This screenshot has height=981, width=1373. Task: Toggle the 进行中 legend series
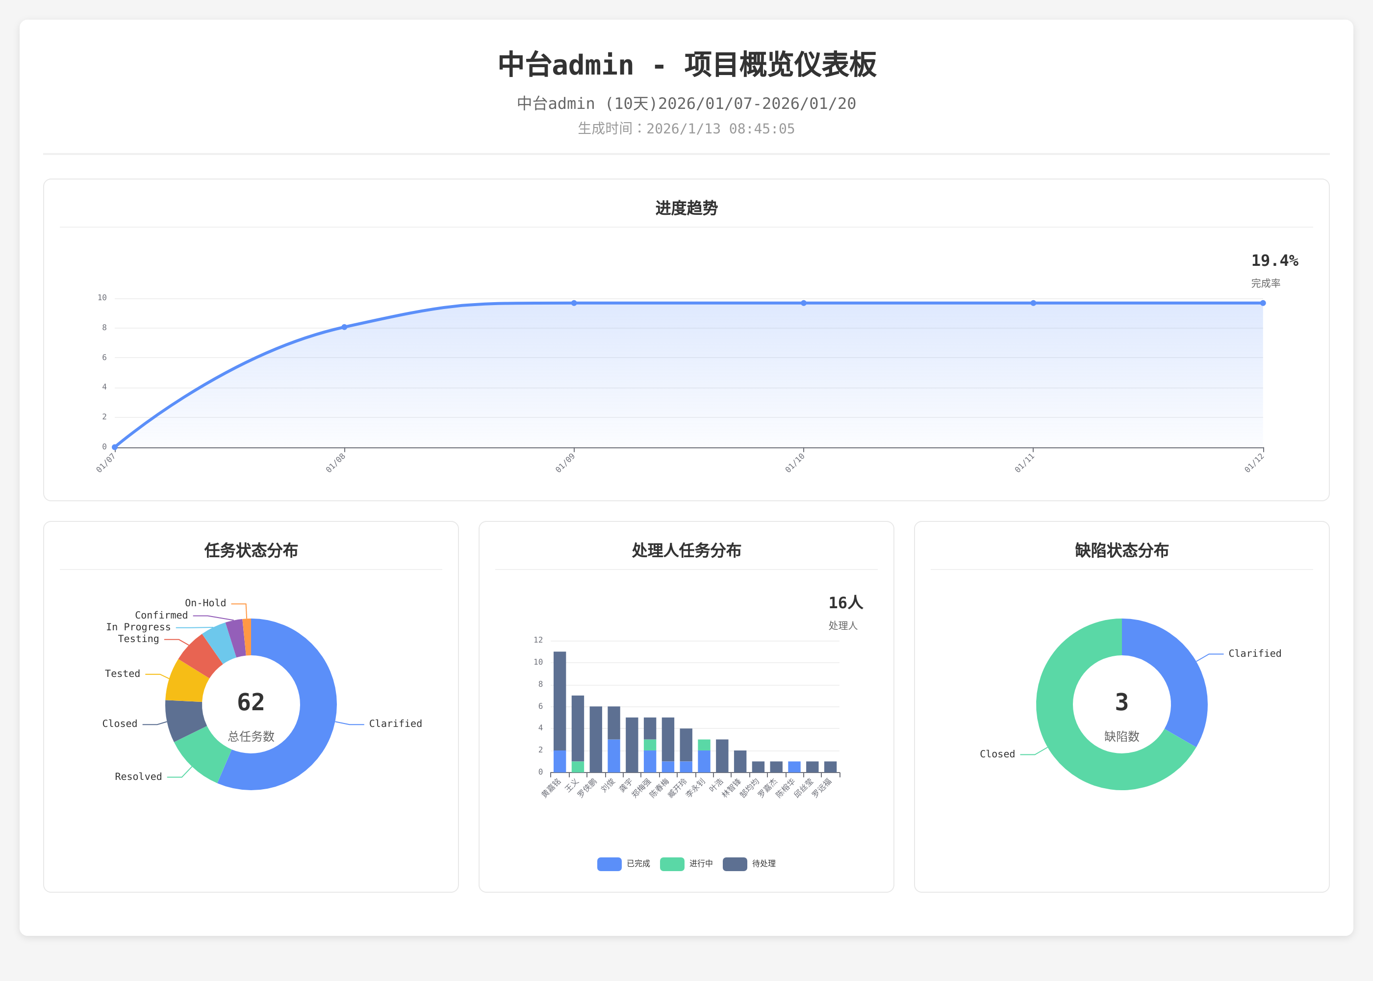pyautogui.click(x=672, y=864)
